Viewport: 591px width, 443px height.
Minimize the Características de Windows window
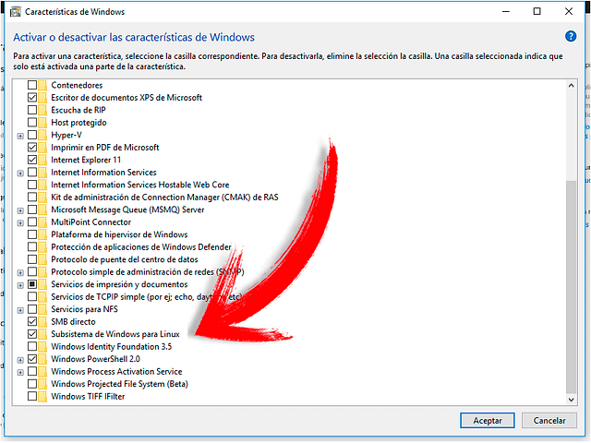(506, 11)
